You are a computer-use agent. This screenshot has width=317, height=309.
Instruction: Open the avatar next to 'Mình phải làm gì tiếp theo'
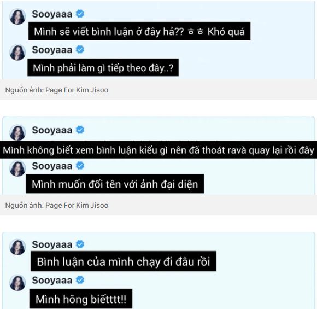(x=17, y=53)
